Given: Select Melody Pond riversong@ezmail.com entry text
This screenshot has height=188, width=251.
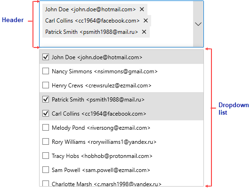Looking at the screenshot, I should click(101, 128).
